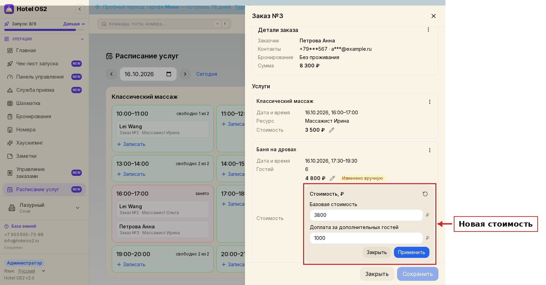
Task: Click Записать in the 19:00–20:00 slot
Action: 131,264
